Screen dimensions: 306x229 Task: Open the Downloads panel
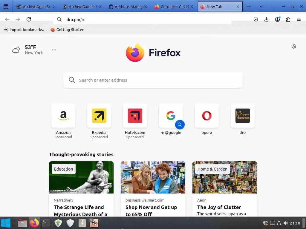coord(266,19)
